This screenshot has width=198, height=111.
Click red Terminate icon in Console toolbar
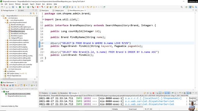coord(153,93)
